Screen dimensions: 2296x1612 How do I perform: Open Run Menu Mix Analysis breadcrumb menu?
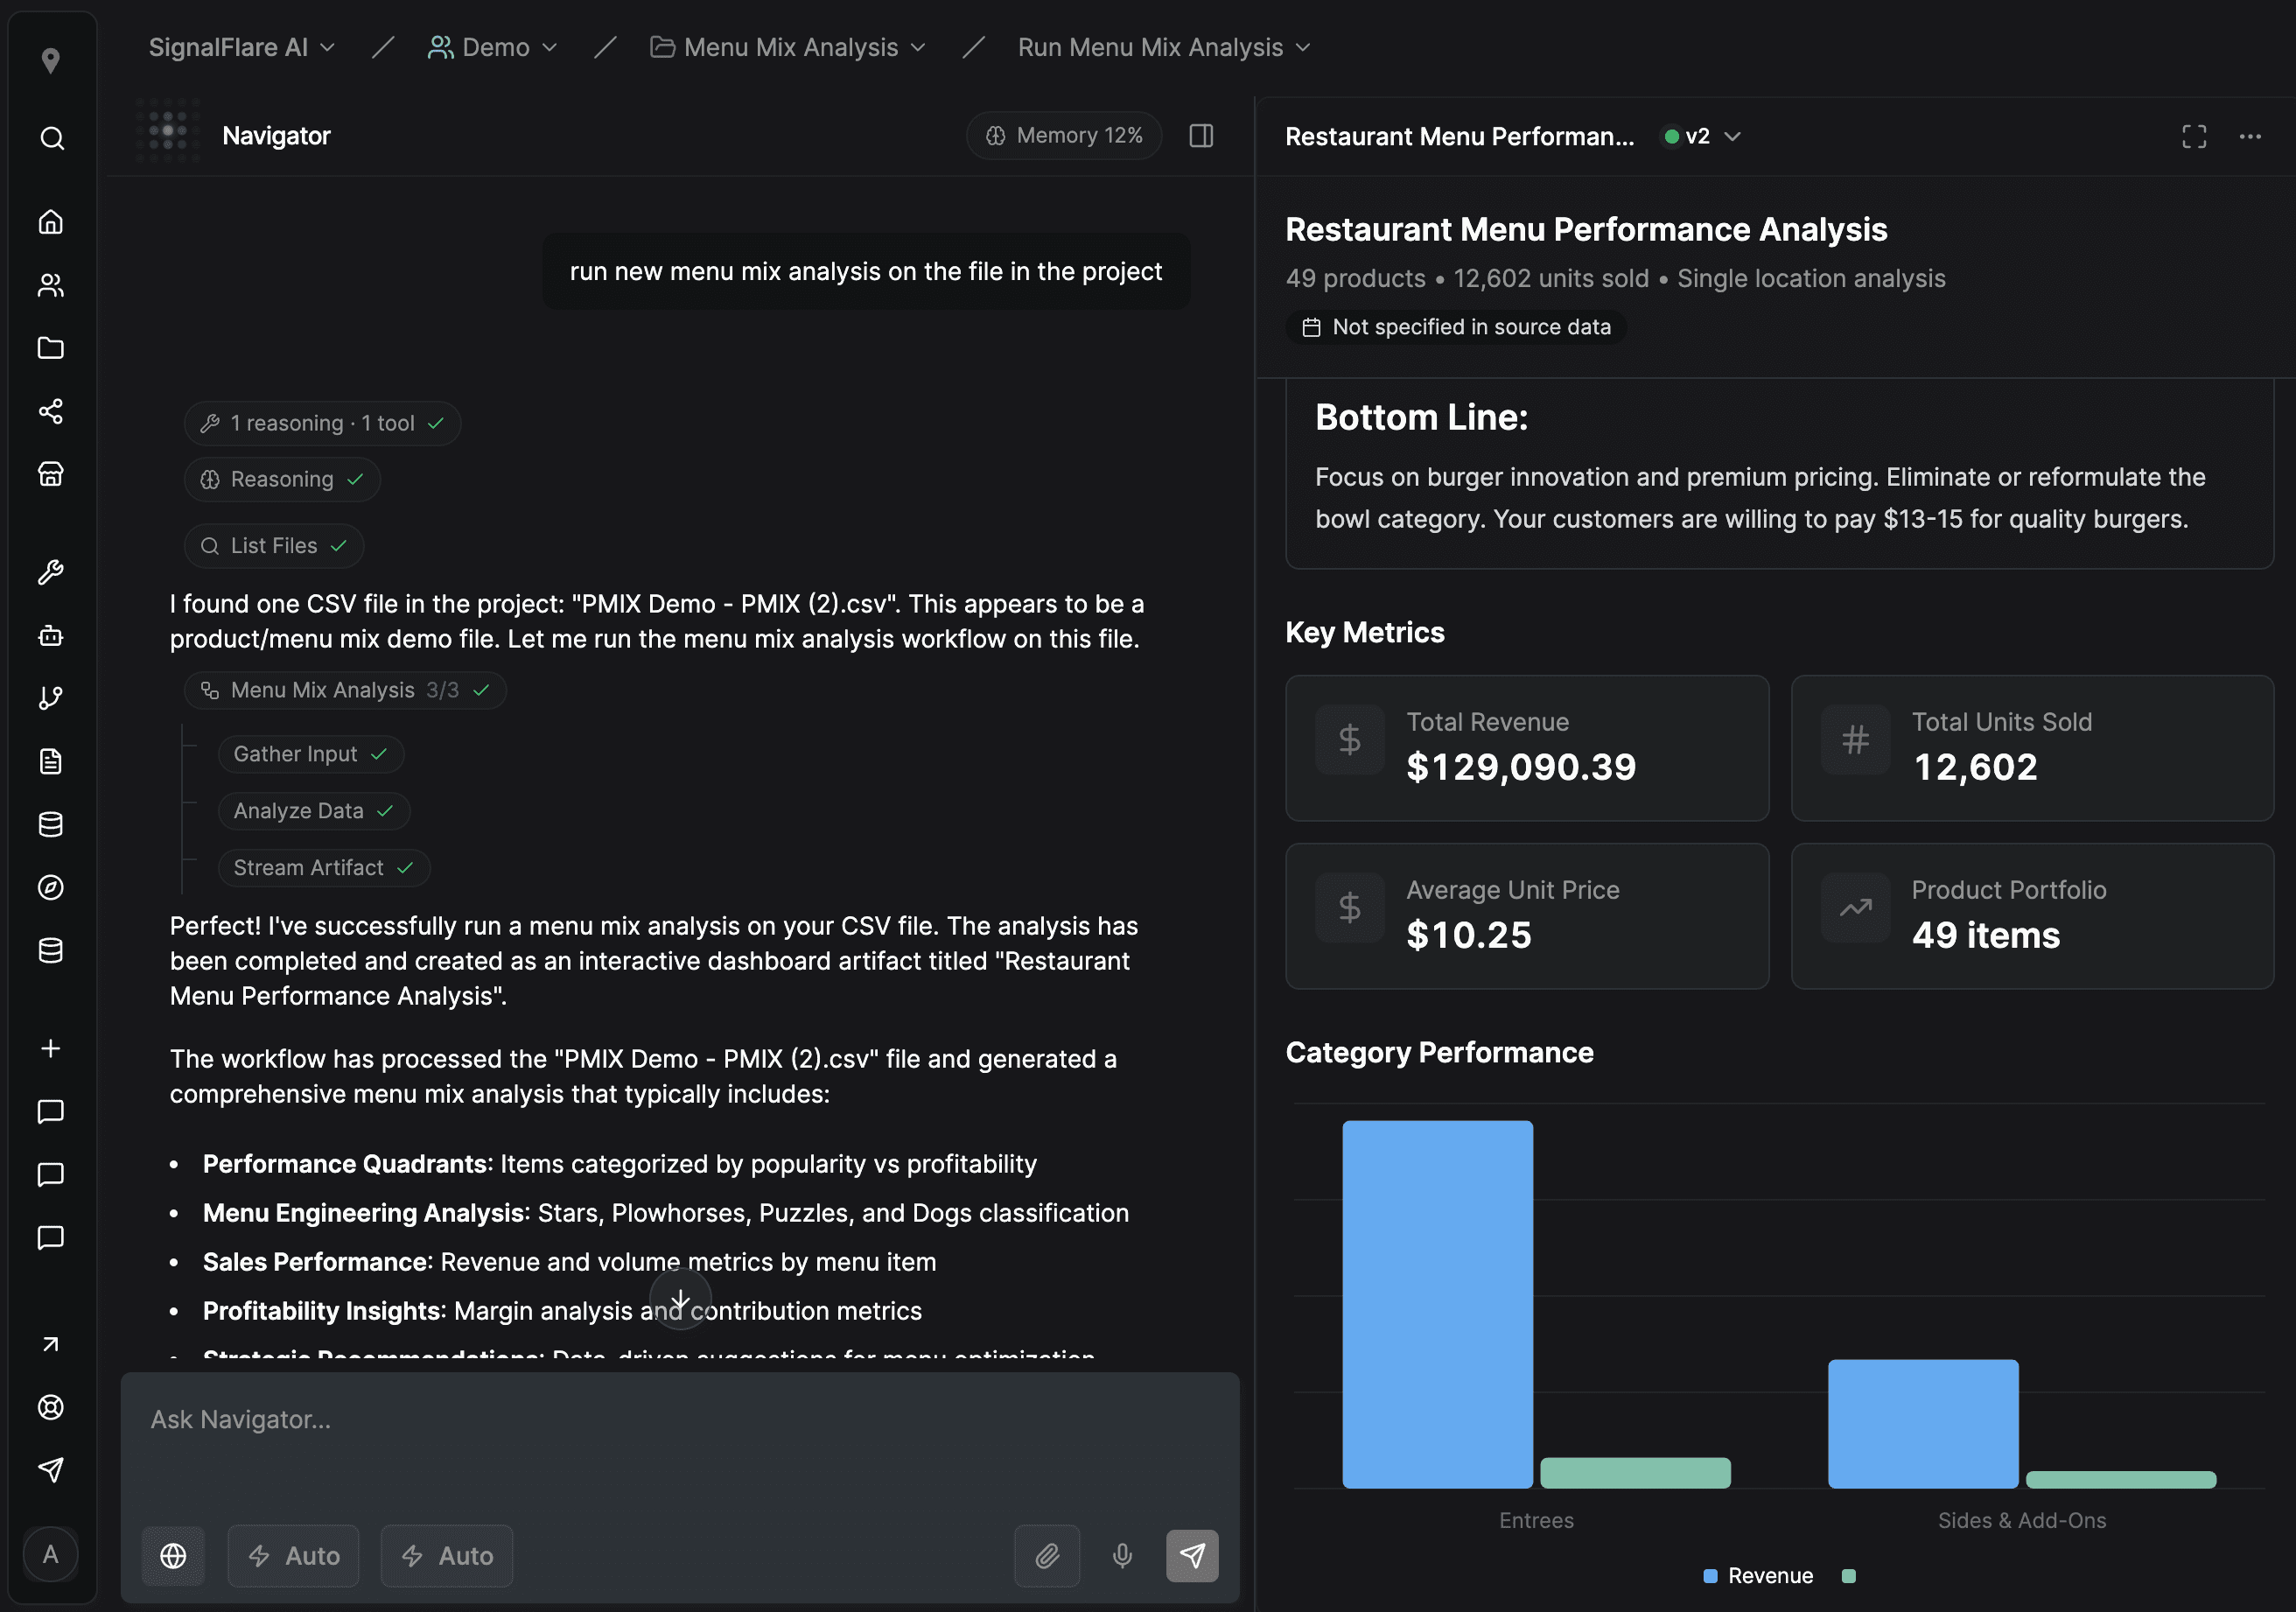click(x=1163, y=47)
